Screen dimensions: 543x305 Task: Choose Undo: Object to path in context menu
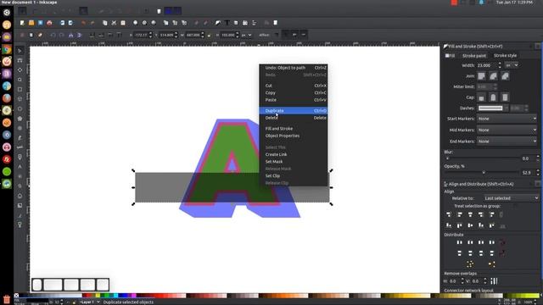point(294,68)
